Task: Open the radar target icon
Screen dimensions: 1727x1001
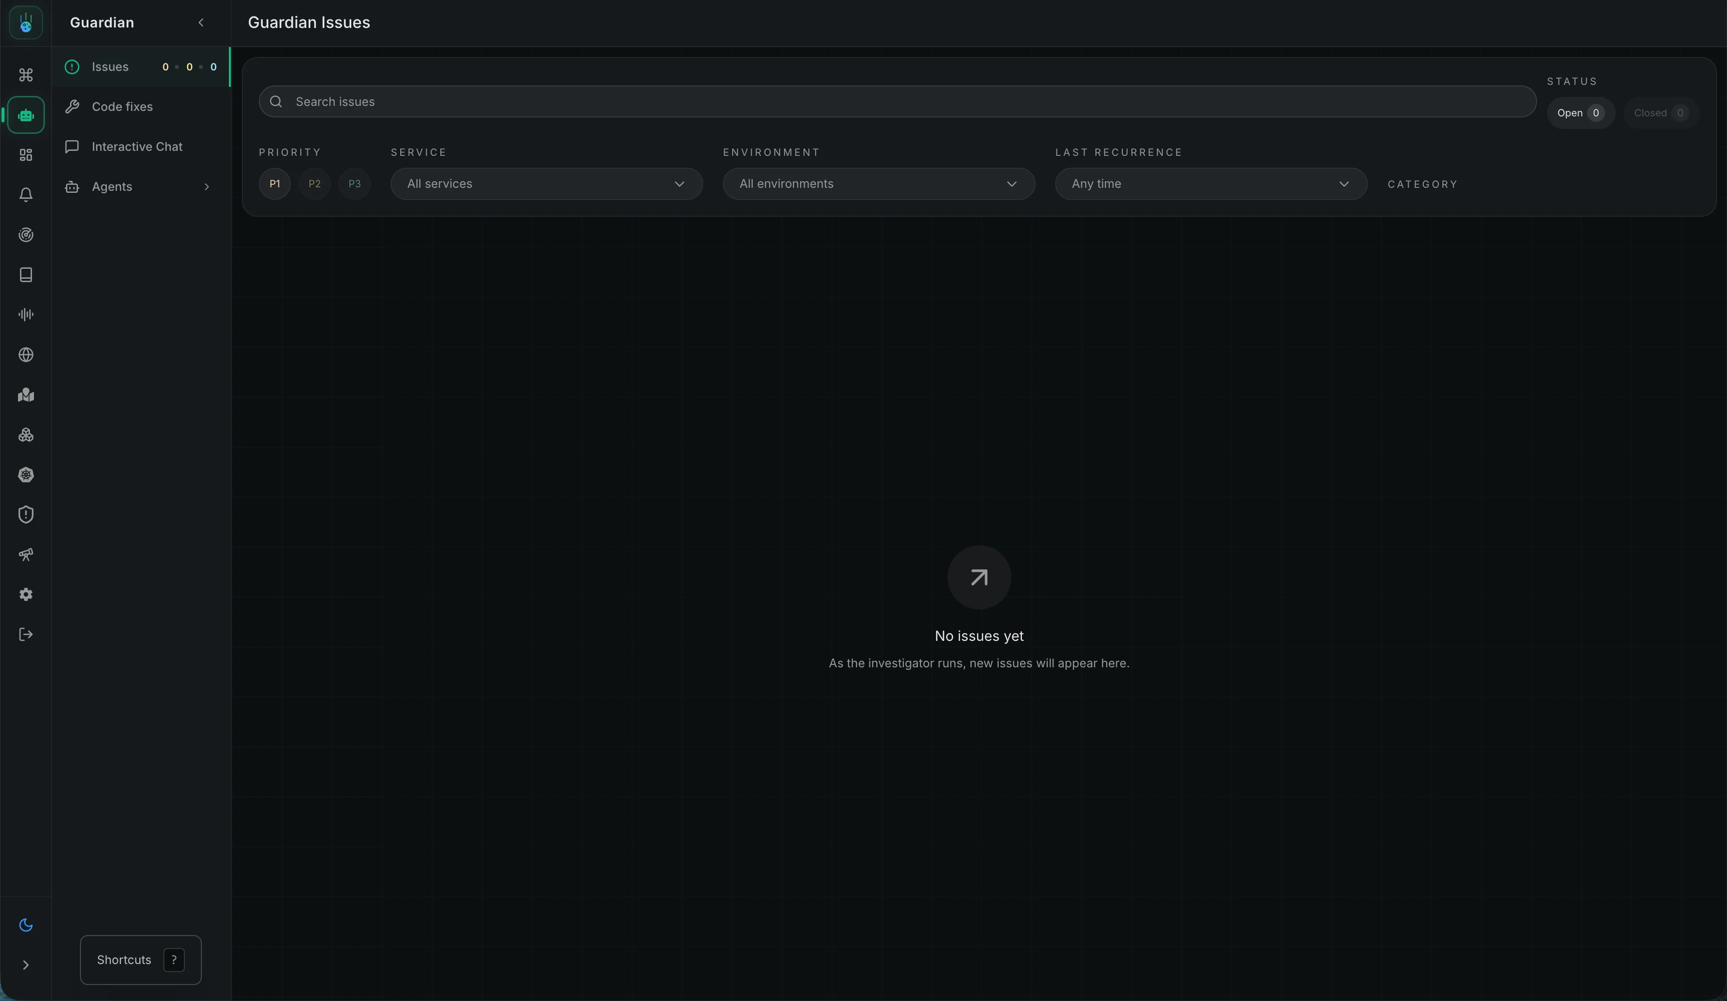Action: tap(26, 235)
